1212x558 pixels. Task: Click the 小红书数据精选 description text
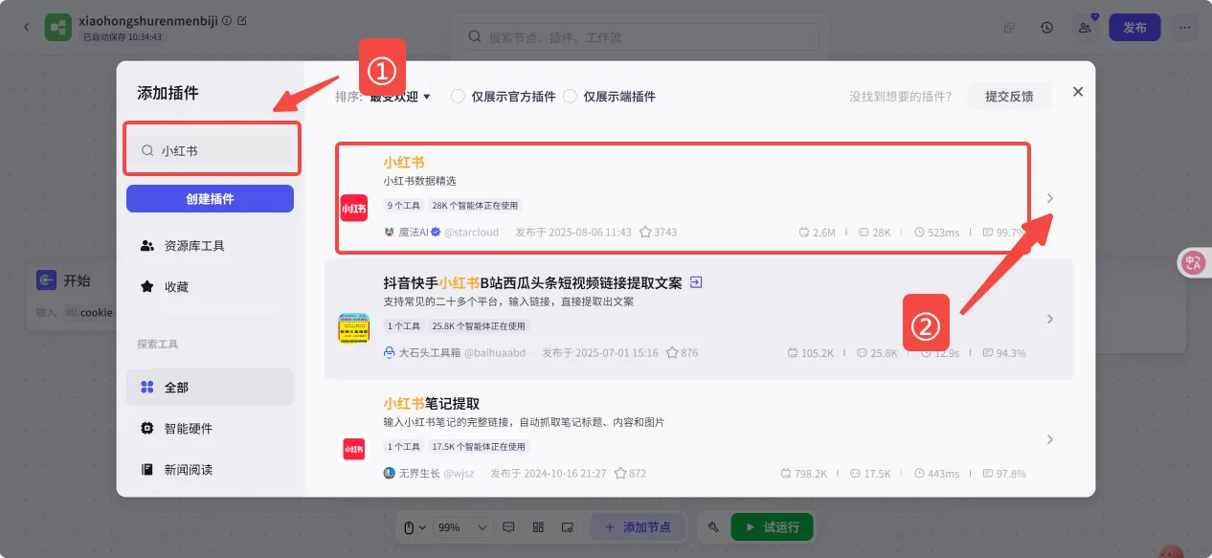pos(420,181)
